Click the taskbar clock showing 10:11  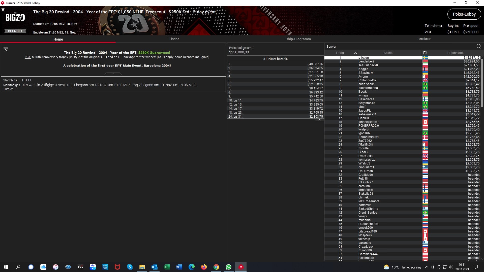(462, 267)
